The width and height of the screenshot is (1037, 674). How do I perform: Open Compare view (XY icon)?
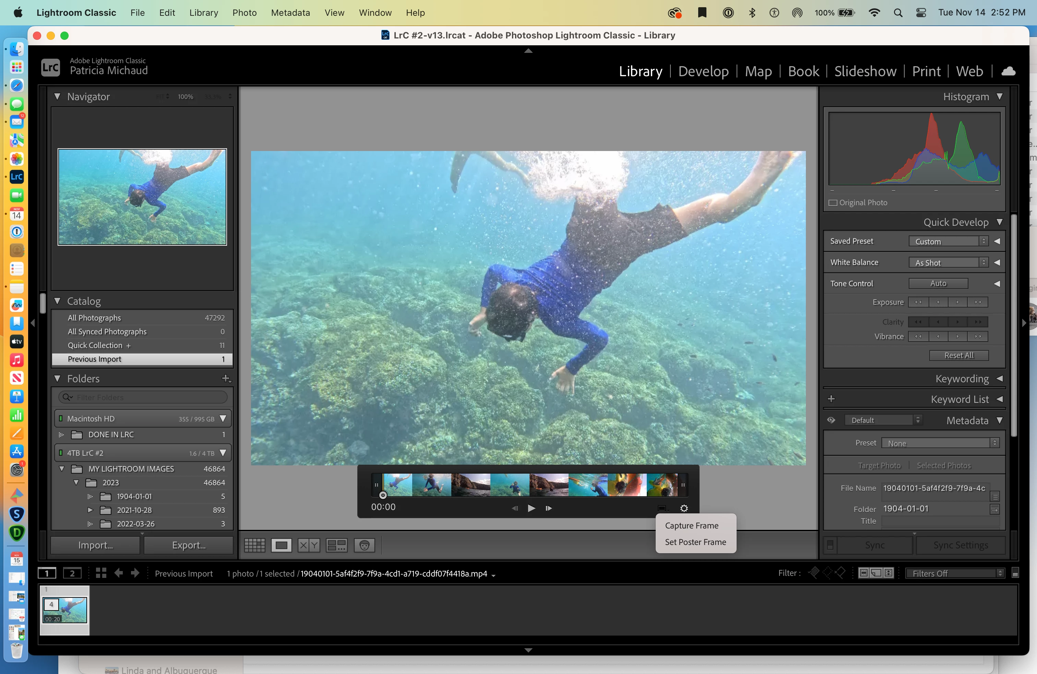click(x=309, y=545)
